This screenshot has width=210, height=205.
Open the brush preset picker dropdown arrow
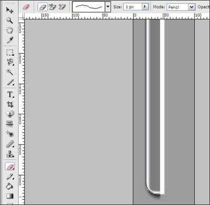point(108,7)
